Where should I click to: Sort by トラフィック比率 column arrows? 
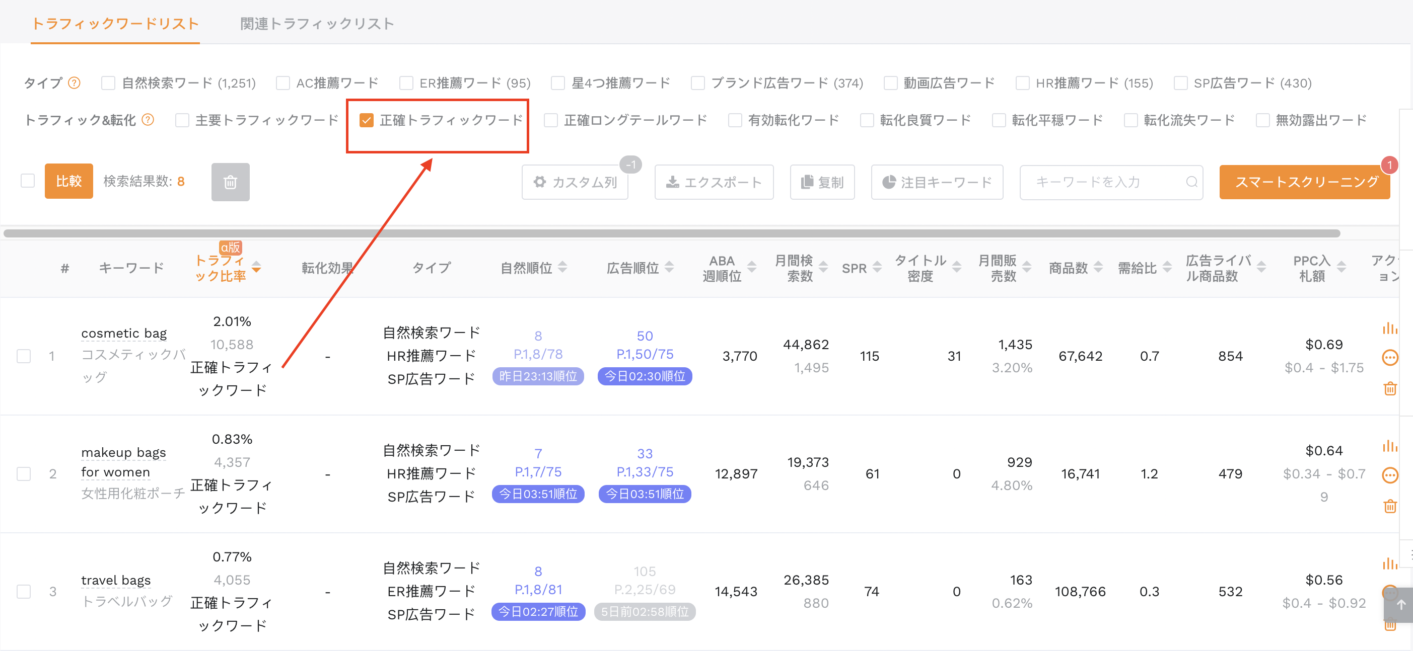point(256,268)
